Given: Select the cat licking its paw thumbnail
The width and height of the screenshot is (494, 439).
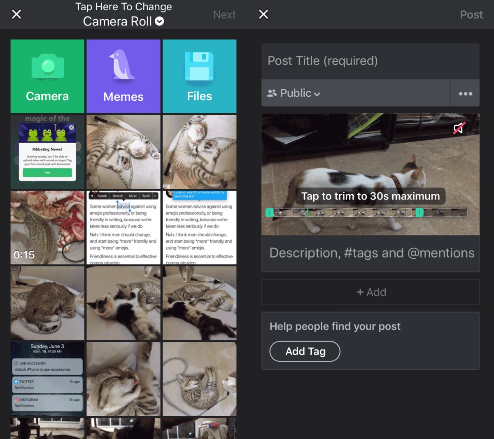Looking at the screenshot, I should point(123,379).
